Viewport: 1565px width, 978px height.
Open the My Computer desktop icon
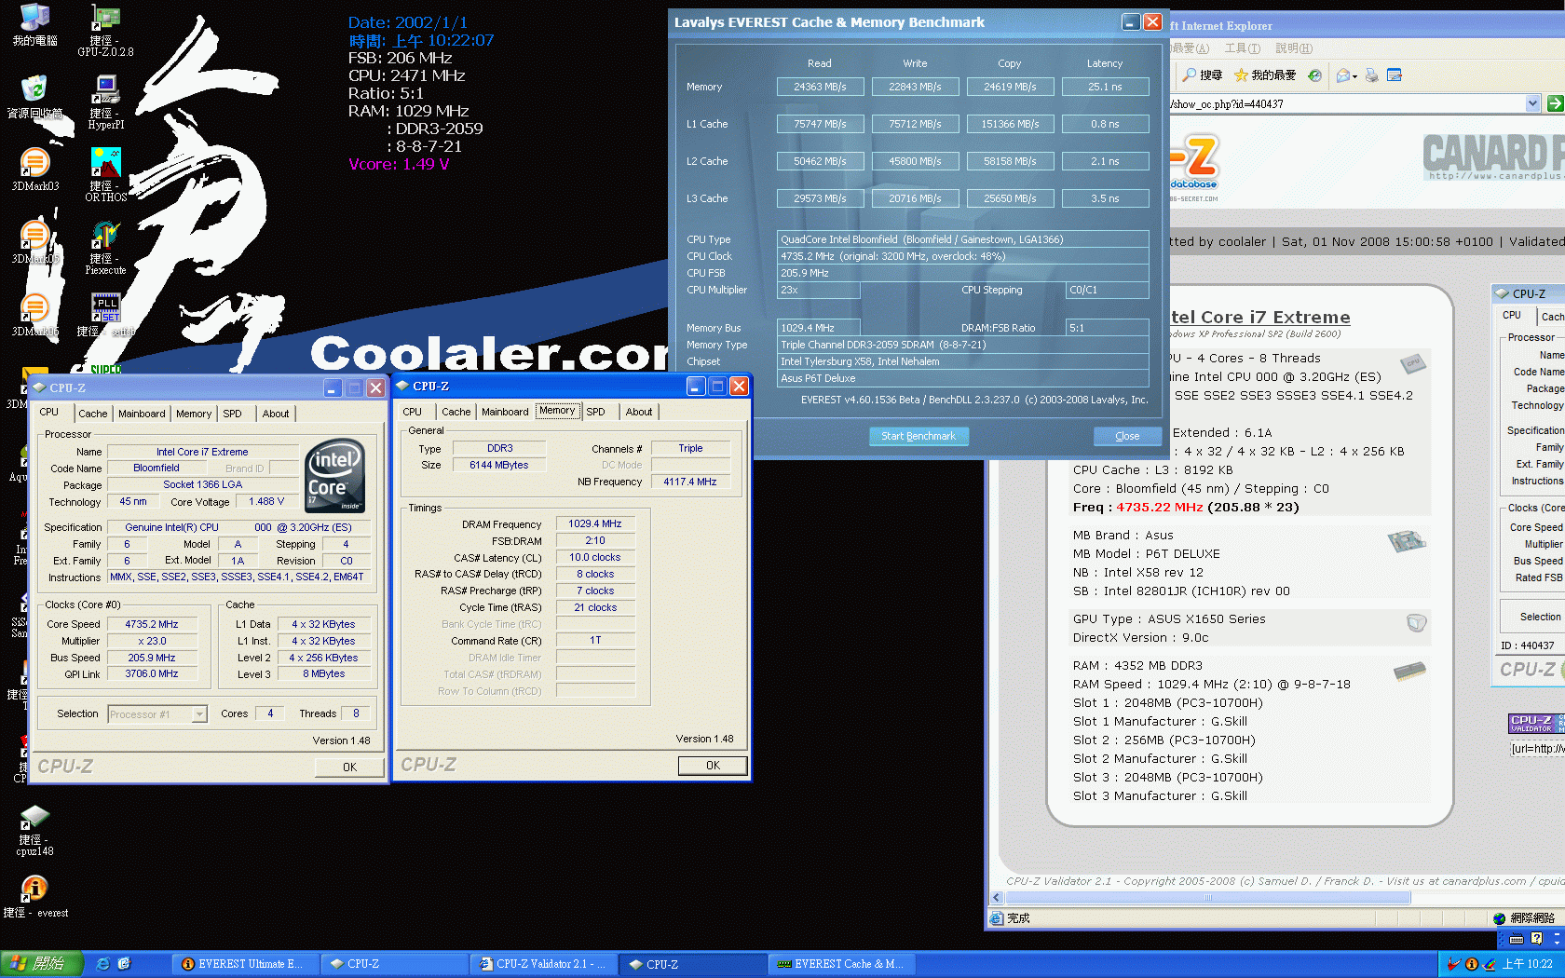coord(34,24)
